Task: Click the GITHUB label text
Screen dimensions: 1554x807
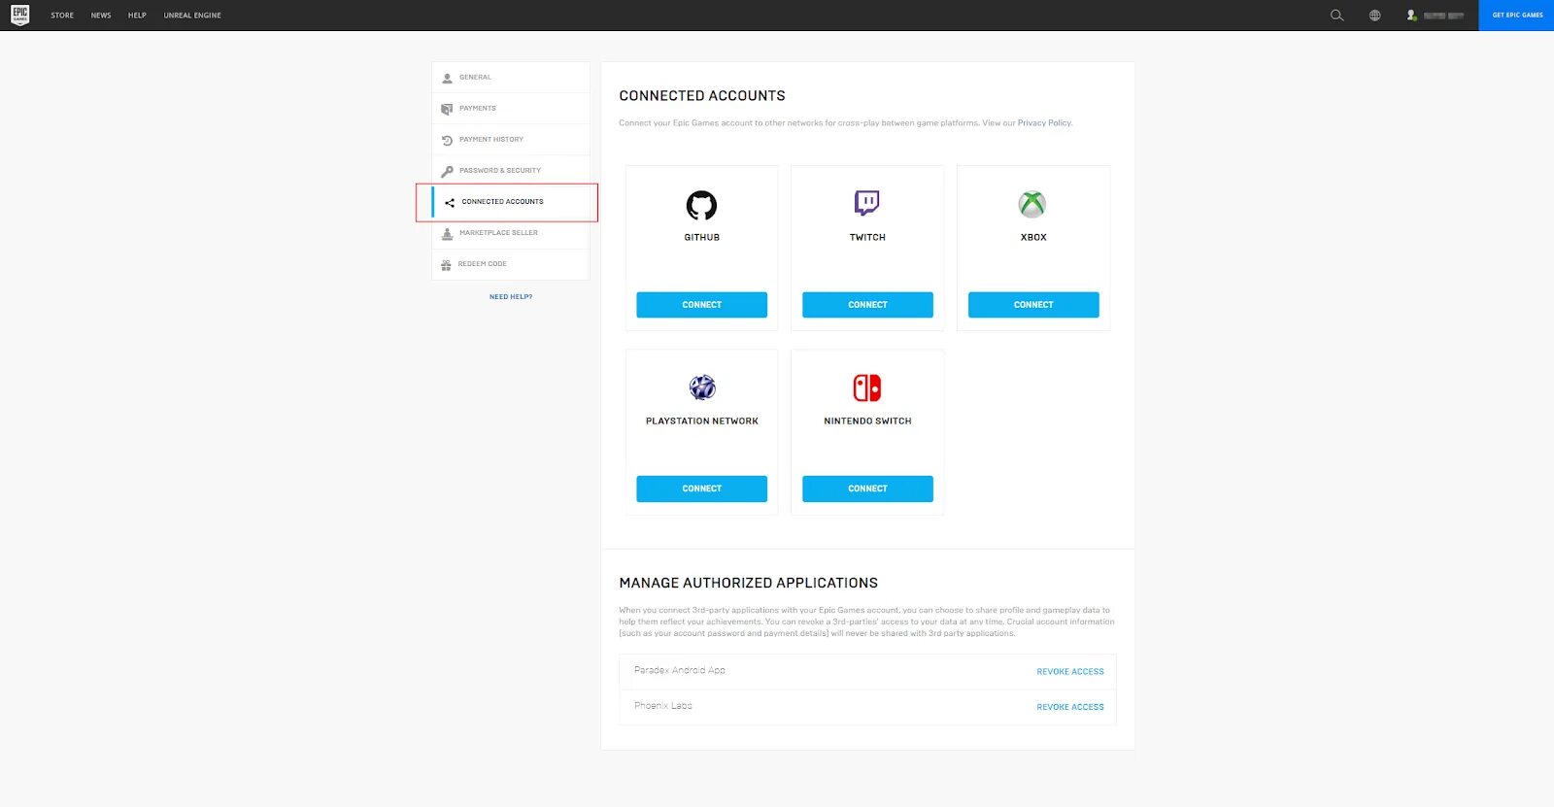Action: coord(701,238)
